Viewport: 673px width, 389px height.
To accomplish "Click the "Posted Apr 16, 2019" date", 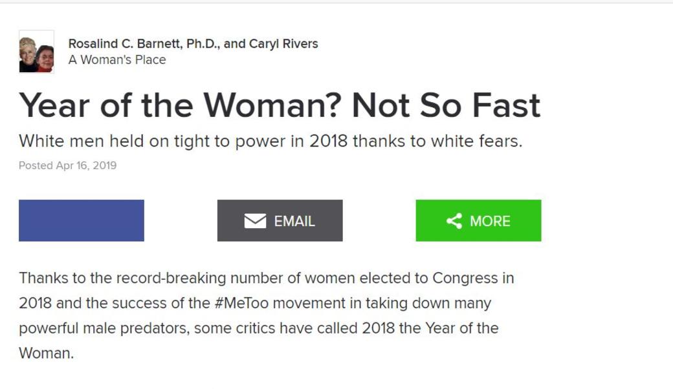I will [67, 165].
